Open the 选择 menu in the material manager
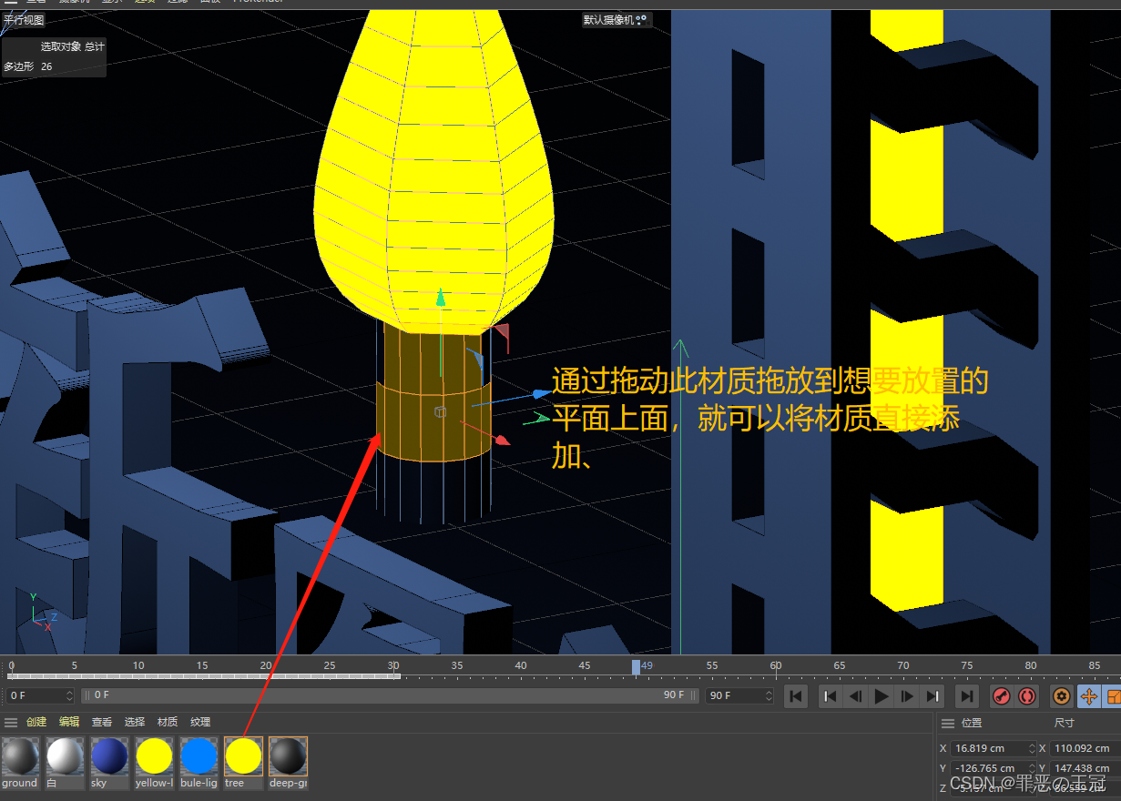This screenshot has width=1121, height=801. tap(135, 722)
